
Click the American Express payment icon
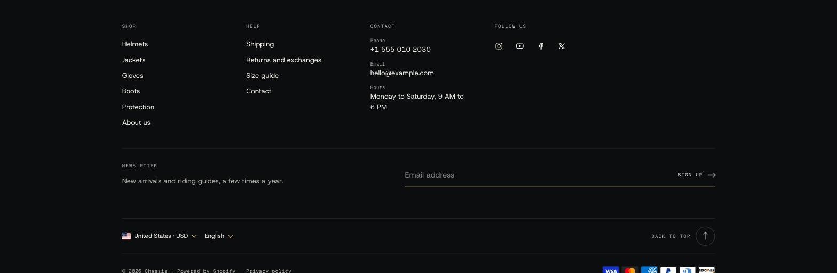649,270
